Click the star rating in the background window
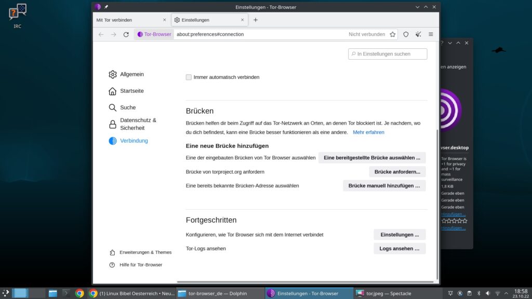Image resolution: width=532 pixels, height=299 pixels. [454, 221]
